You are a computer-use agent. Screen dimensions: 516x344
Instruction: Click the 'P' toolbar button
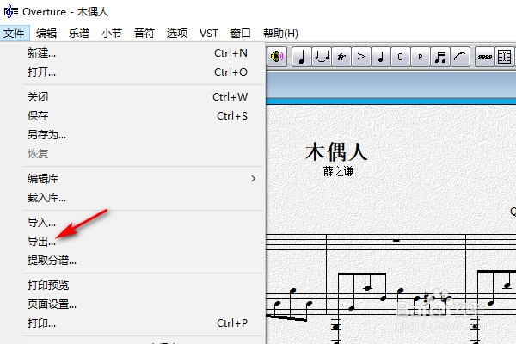tap(421, 57)
